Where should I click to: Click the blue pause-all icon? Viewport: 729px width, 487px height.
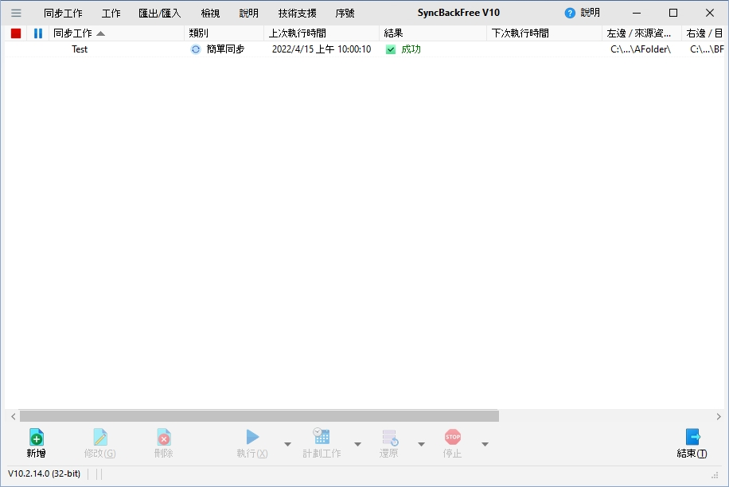coord(38,33)
